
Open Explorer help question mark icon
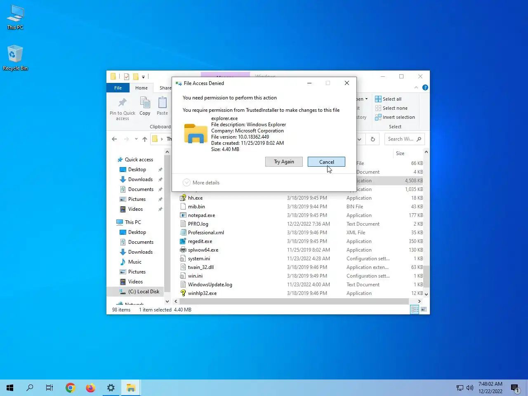tap(425, 87)
